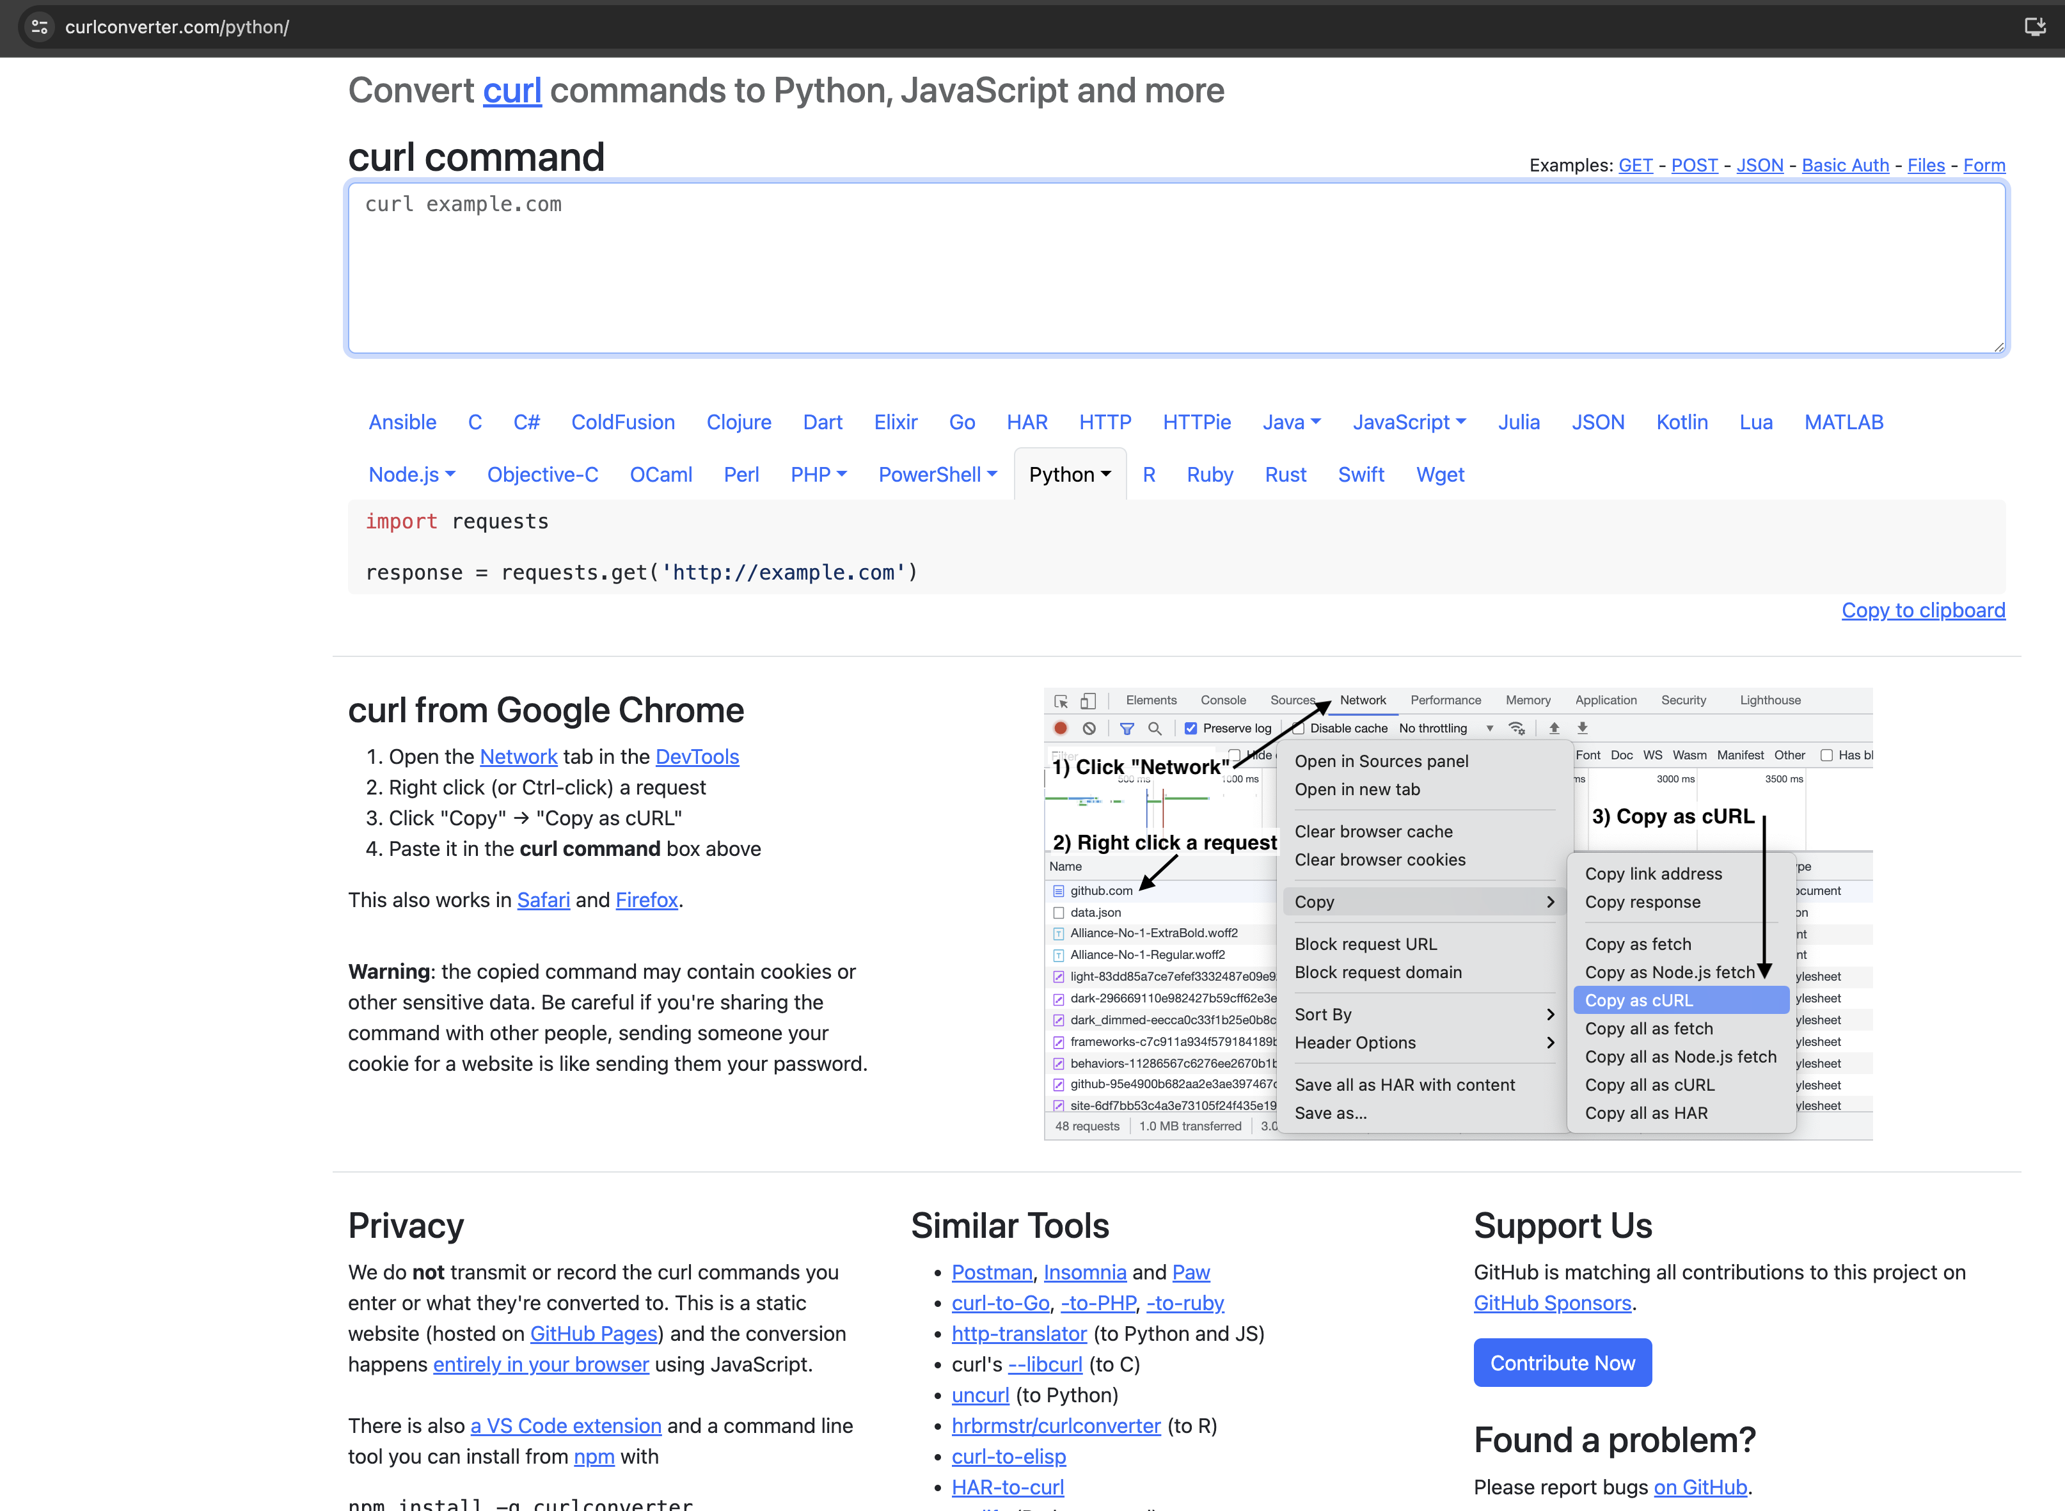Check the data.json row checkbox
Image resolution: width=2065 pixels, height=1511 pixels.
point(1058,912)
